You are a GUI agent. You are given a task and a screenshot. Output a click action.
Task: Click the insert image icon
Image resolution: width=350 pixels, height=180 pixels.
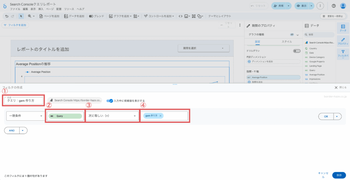pyautogui.click(x=187, y=16)
